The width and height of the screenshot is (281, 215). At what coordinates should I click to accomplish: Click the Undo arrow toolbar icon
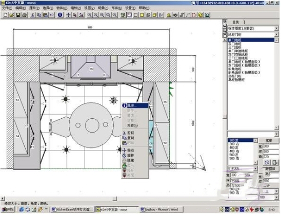[x=52, y=15]
